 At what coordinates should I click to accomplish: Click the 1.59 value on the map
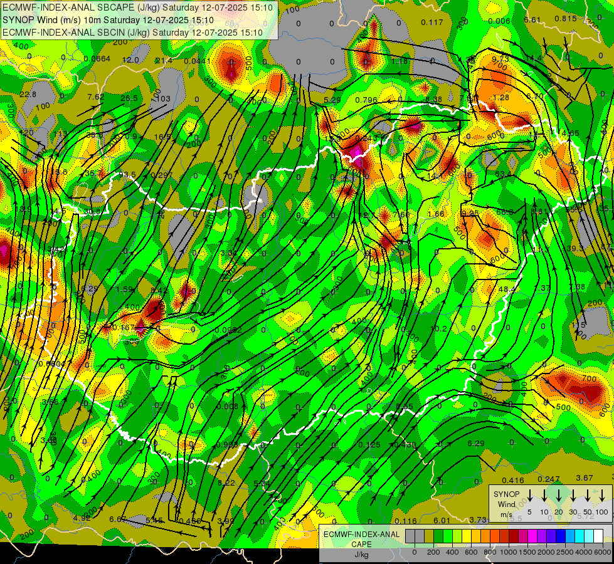coord(125,290)
